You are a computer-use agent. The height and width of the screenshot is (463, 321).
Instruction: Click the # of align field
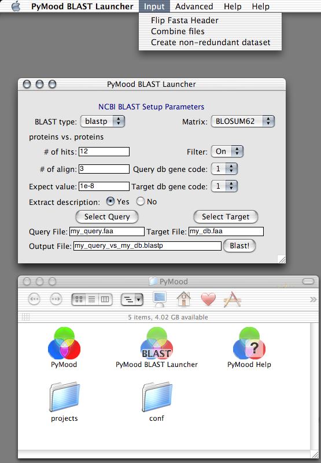(x=104, y=169)
